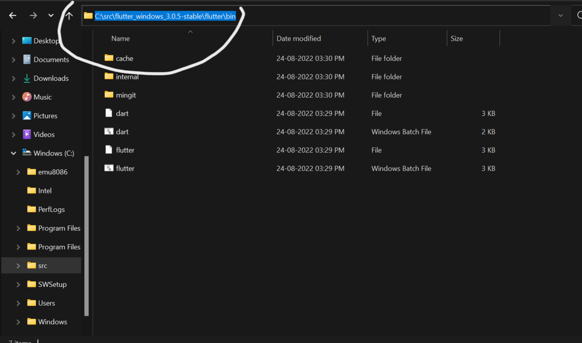Open Pictures from navigation pane
Viewport: 582px width, 343px height.
(x=46, y=116)
